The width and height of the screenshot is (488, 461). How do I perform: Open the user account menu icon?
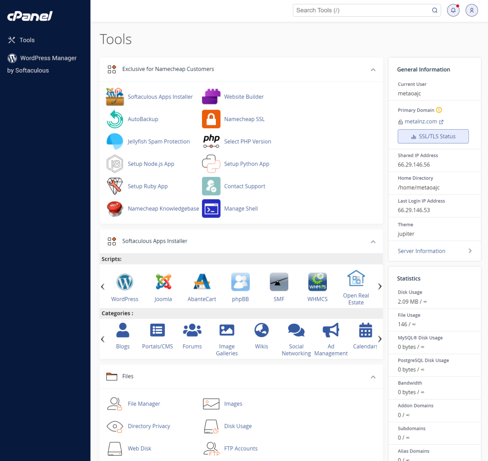(472, 10)
